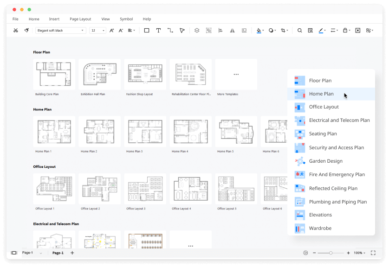
Task: Click the layers stack icon
Action: point(197,31)
